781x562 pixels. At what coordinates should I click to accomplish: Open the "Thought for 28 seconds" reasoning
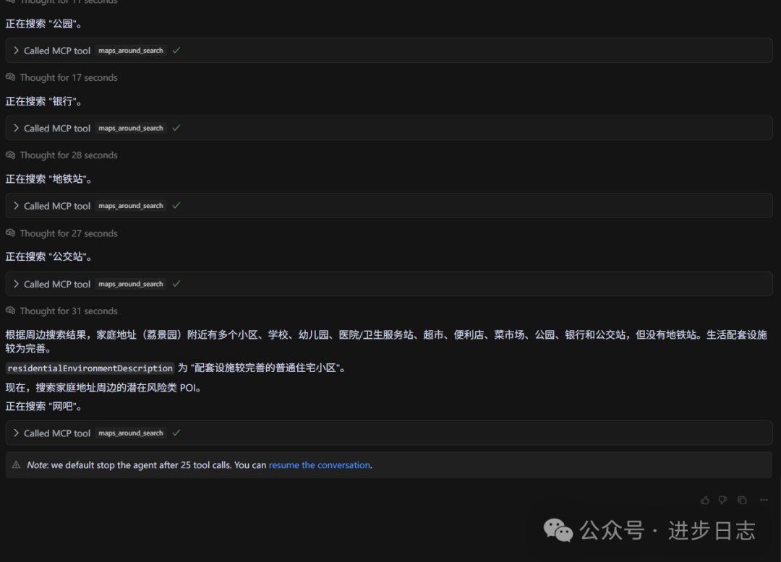coord(69,155)
